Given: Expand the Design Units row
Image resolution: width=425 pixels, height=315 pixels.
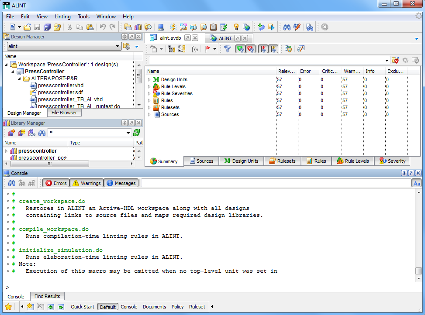Looking at the screenshot, I should tap(149, 79).
